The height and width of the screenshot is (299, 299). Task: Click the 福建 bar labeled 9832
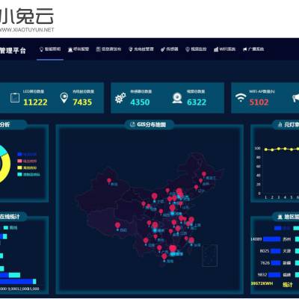pyautogui.click(x=274, y=275)
